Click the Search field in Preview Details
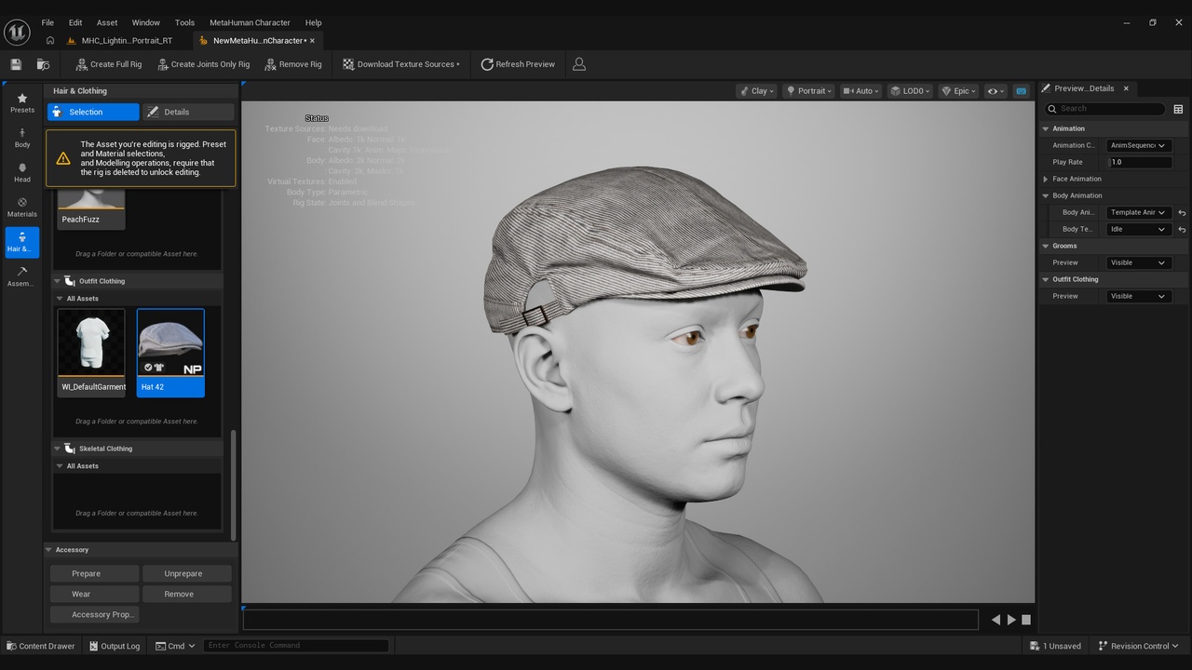This screenshot has height=670, width=1192. coord(1105,109)
